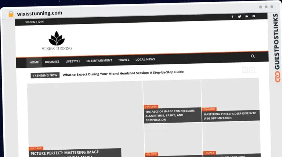Open the Miami Headshot Session trending article
Viewport: 282px width, 157px height.
(x=123, y=73)
